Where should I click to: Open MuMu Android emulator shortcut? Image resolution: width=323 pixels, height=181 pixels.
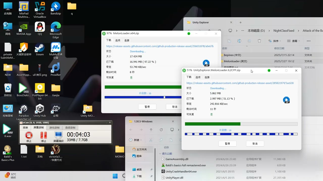(x=56, y=51)
